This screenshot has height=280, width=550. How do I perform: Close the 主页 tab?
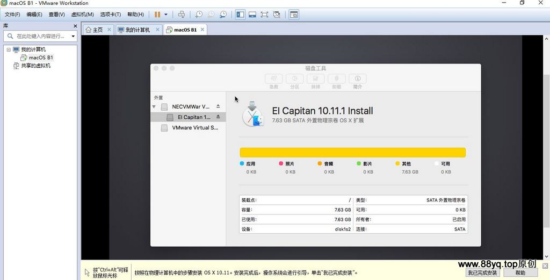click(109, 30)
